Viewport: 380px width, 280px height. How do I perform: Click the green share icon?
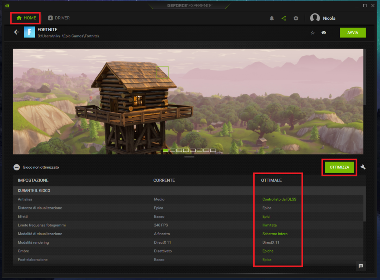point(284,18)
